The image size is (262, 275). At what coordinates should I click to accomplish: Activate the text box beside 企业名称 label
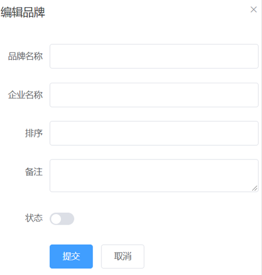click(x=154, y=95)
